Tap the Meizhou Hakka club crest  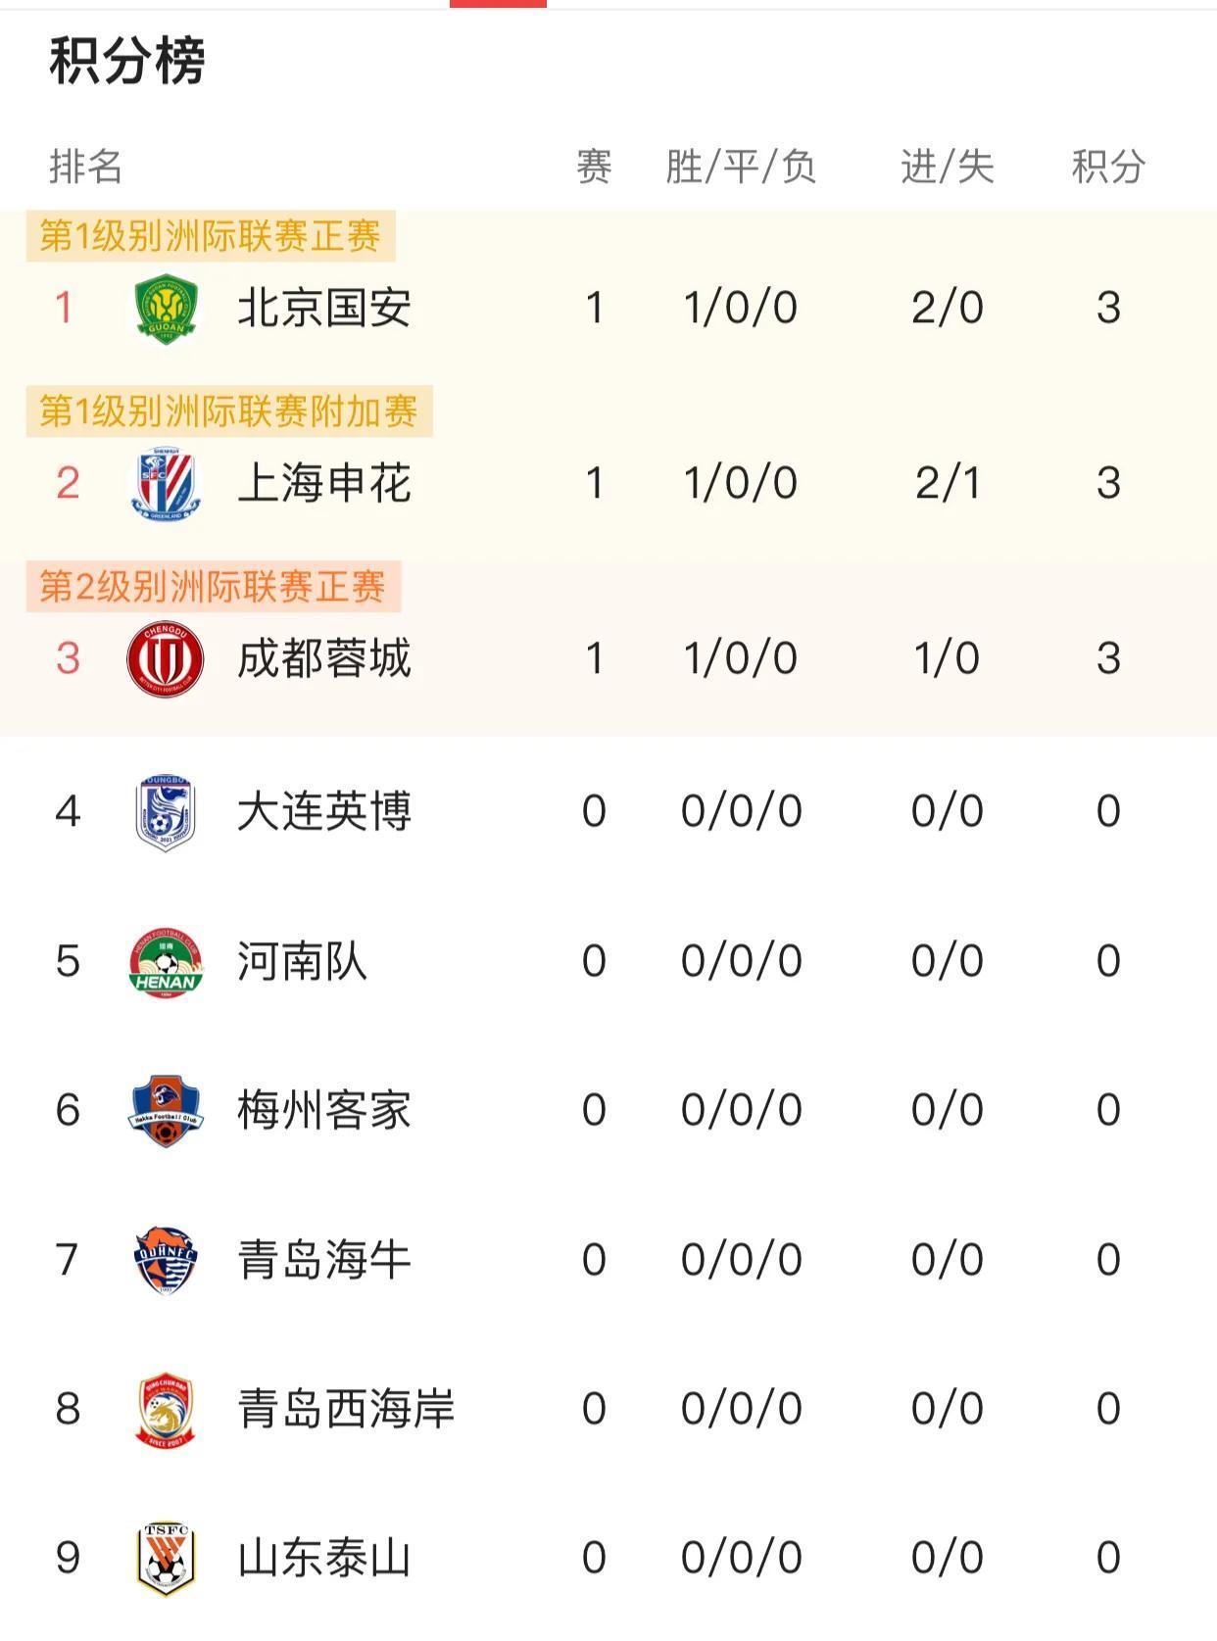click(166, 1110)
